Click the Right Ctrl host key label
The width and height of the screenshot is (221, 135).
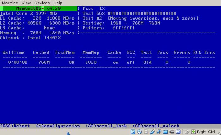coord(206,132)
